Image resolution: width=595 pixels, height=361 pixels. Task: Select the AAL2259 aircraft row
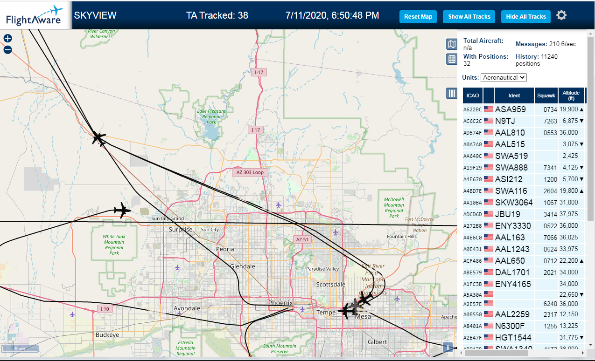(524, 314)
